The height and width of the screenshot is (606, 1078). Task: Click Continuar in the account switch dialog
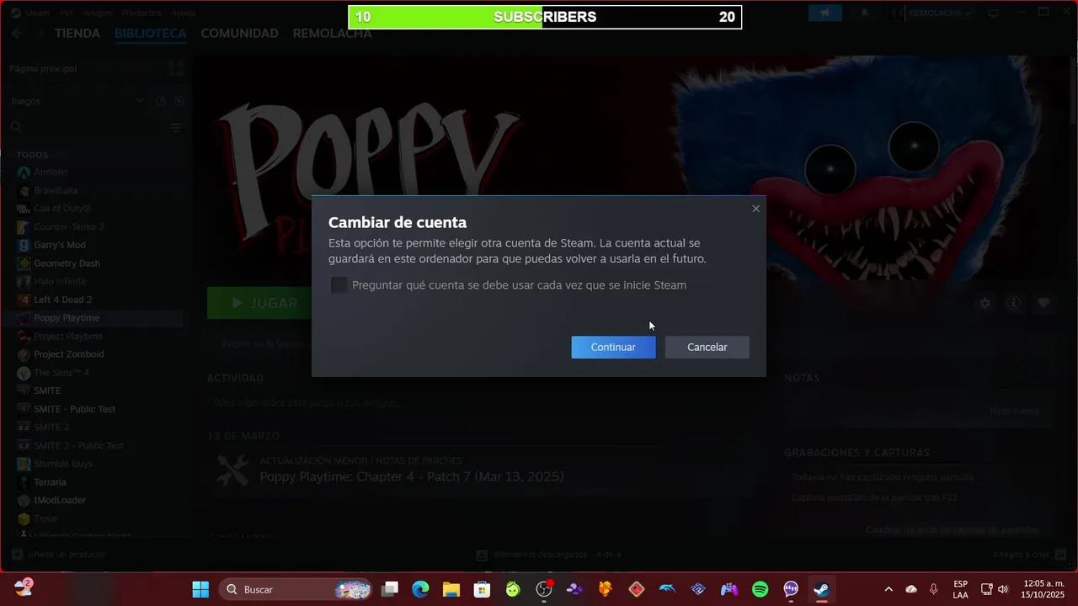coord(613,347)
